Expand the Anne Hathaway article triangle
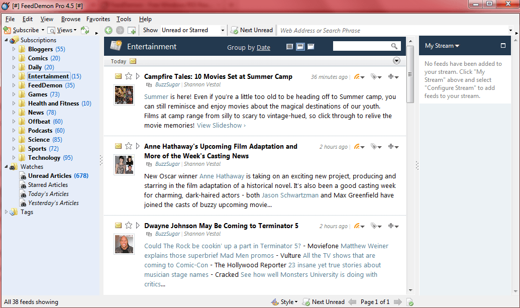Screen dimensions: 520x308 coord(138,146)
